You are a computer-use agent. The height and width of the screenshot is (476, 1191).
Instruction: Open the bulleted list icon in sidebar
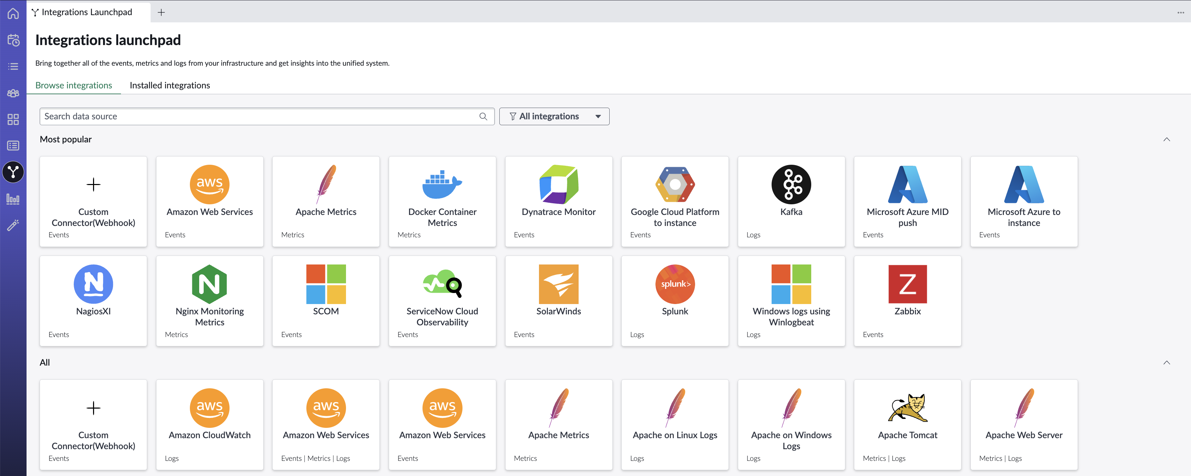pyautogui.click(x=13, y=66)
